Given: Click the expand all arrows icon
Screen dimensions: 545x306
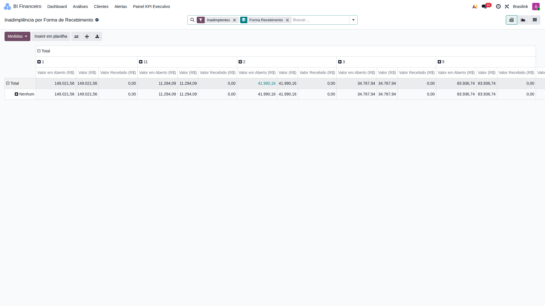Looking at the screenshot, I should tap(87, 37).
